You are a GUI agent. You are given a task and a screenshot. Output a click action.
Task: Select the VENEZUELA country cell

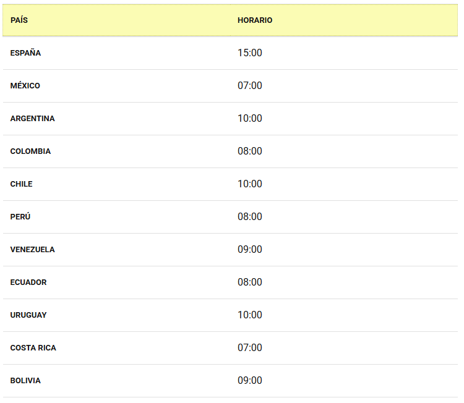point(32,250)
